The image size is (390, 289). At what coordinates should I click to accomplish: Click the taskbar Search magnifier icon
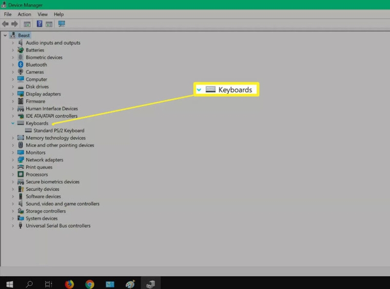[x=29, y=284]
